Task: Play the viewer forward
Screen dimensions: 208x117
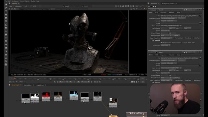Action: (x=79, y=82)
